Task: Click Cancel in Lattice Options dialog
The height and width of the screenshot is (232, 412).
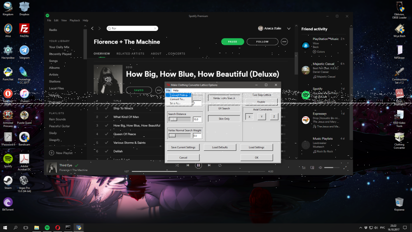Action: click(183, 158)
